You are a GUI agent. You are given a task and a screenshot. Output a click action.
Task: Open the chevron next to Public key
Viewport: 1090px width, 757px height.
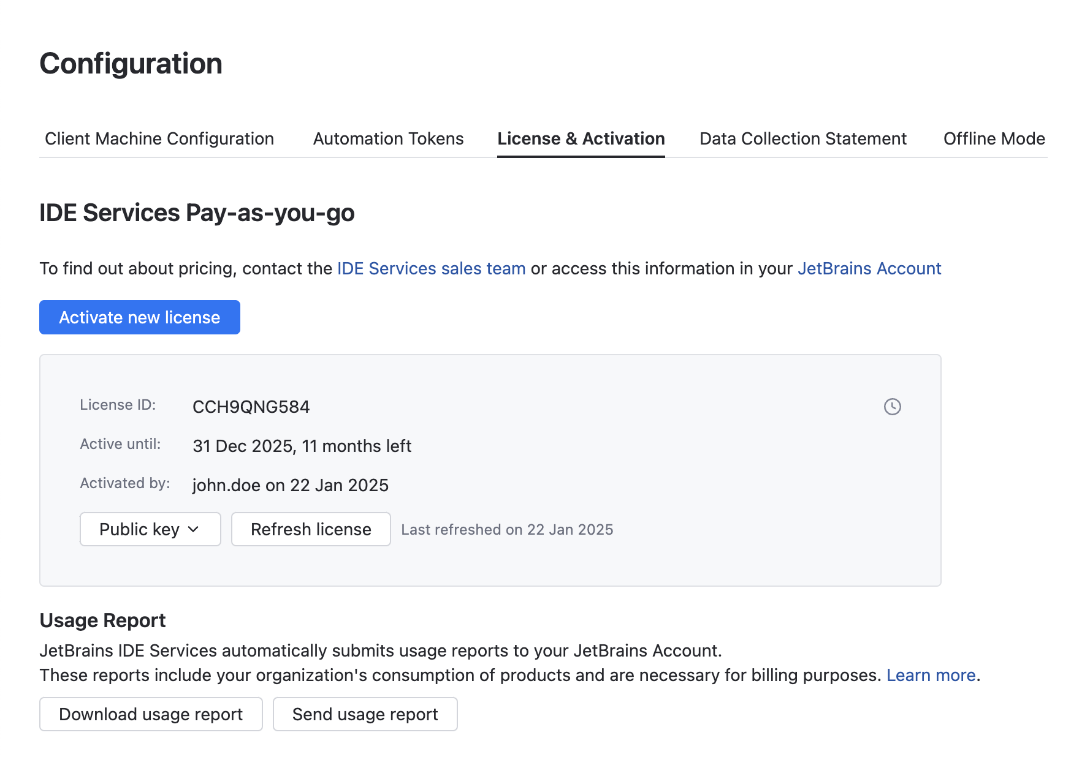point(194,529)
